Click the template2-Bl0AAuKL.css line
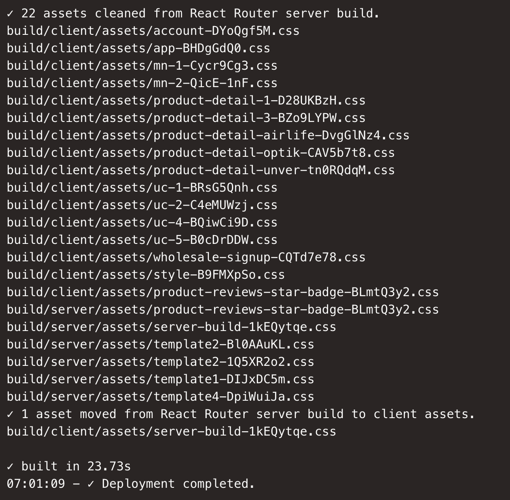The image size is (510, 500). click(x=160, y=345)
